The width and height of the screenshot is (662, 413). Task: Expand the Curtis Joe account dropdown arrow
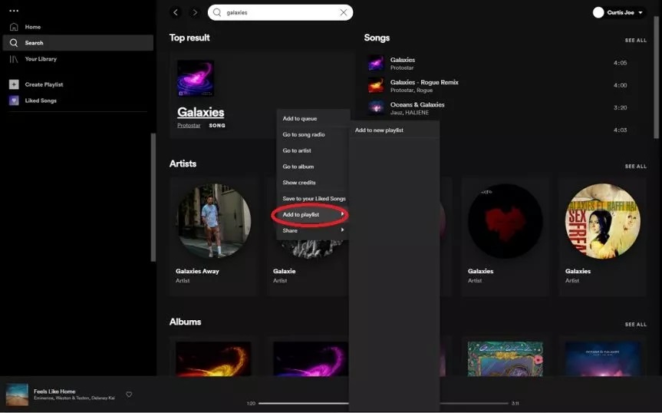641,13
